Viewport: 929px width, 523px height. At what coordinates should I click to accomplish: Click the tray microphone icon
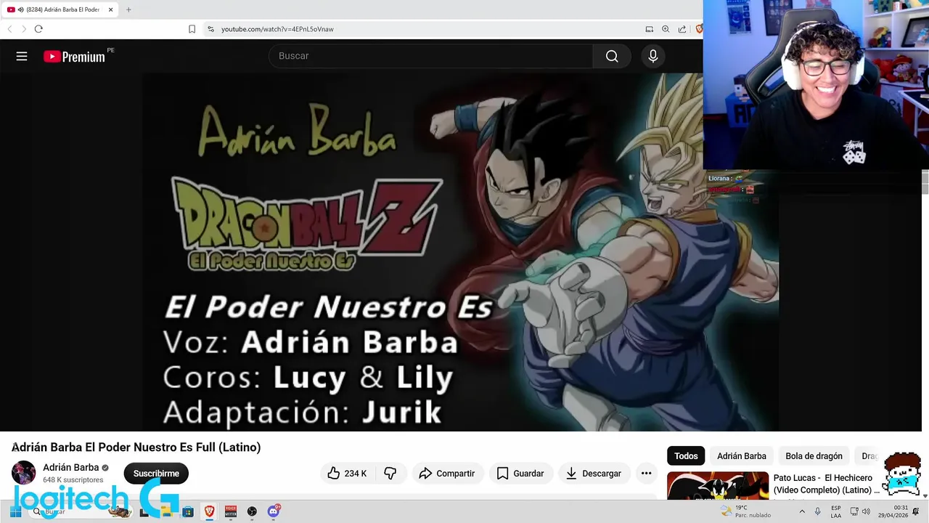[818, 512]
